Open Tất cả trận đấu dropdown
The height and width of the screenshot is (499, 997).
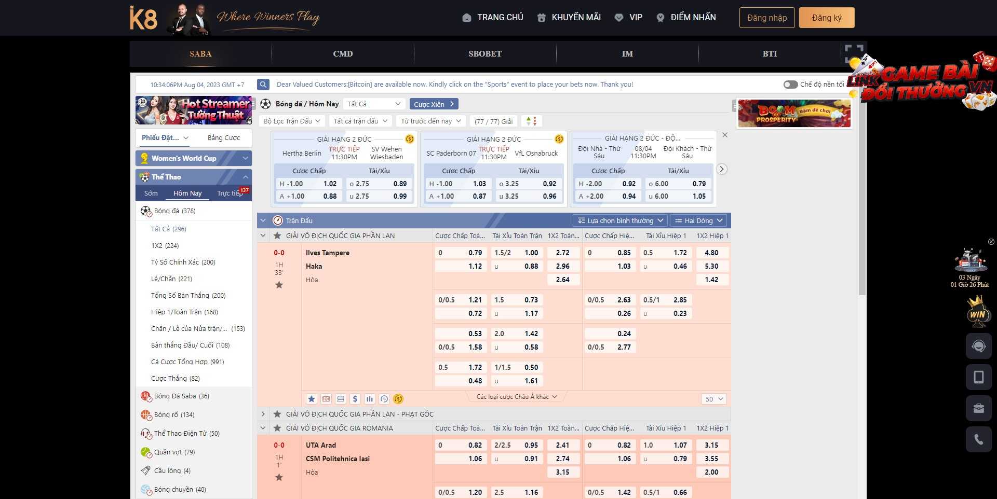pos(360,121)
